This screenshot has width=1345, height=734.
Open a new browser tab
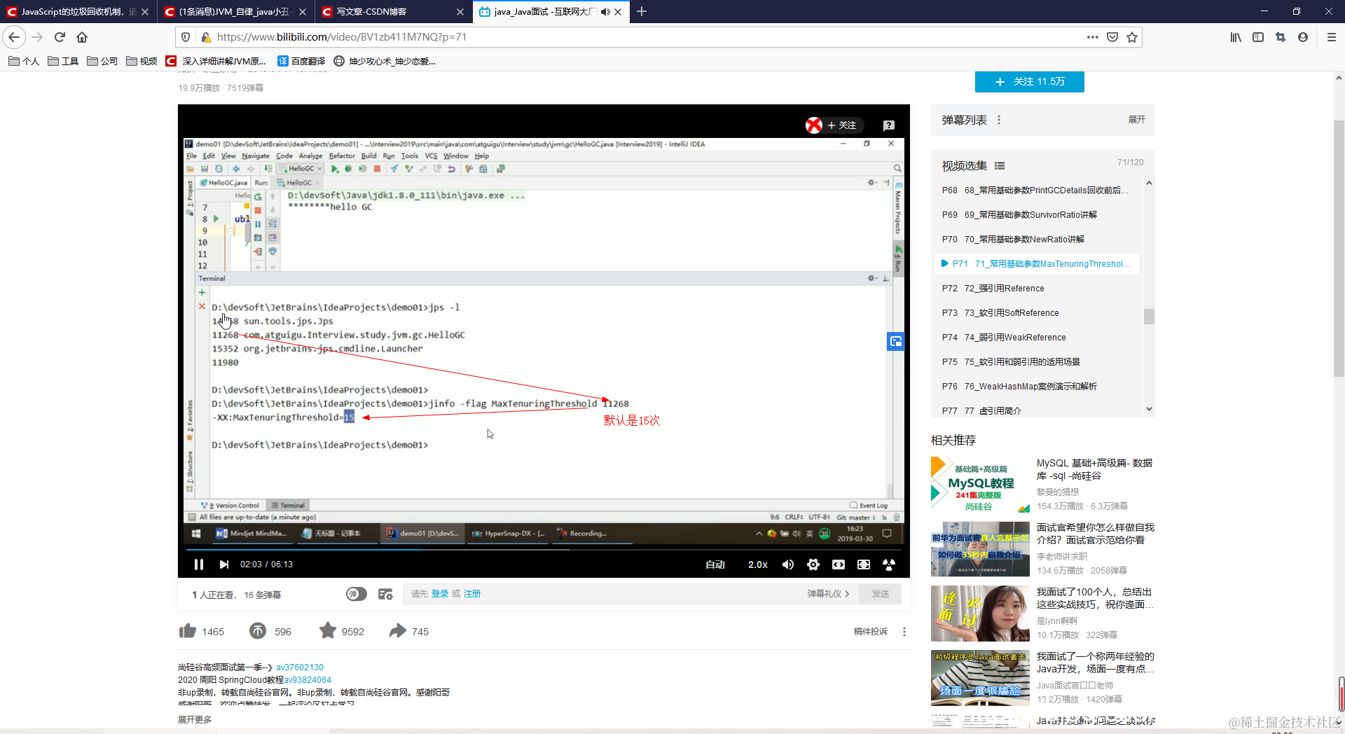point(642,11)
